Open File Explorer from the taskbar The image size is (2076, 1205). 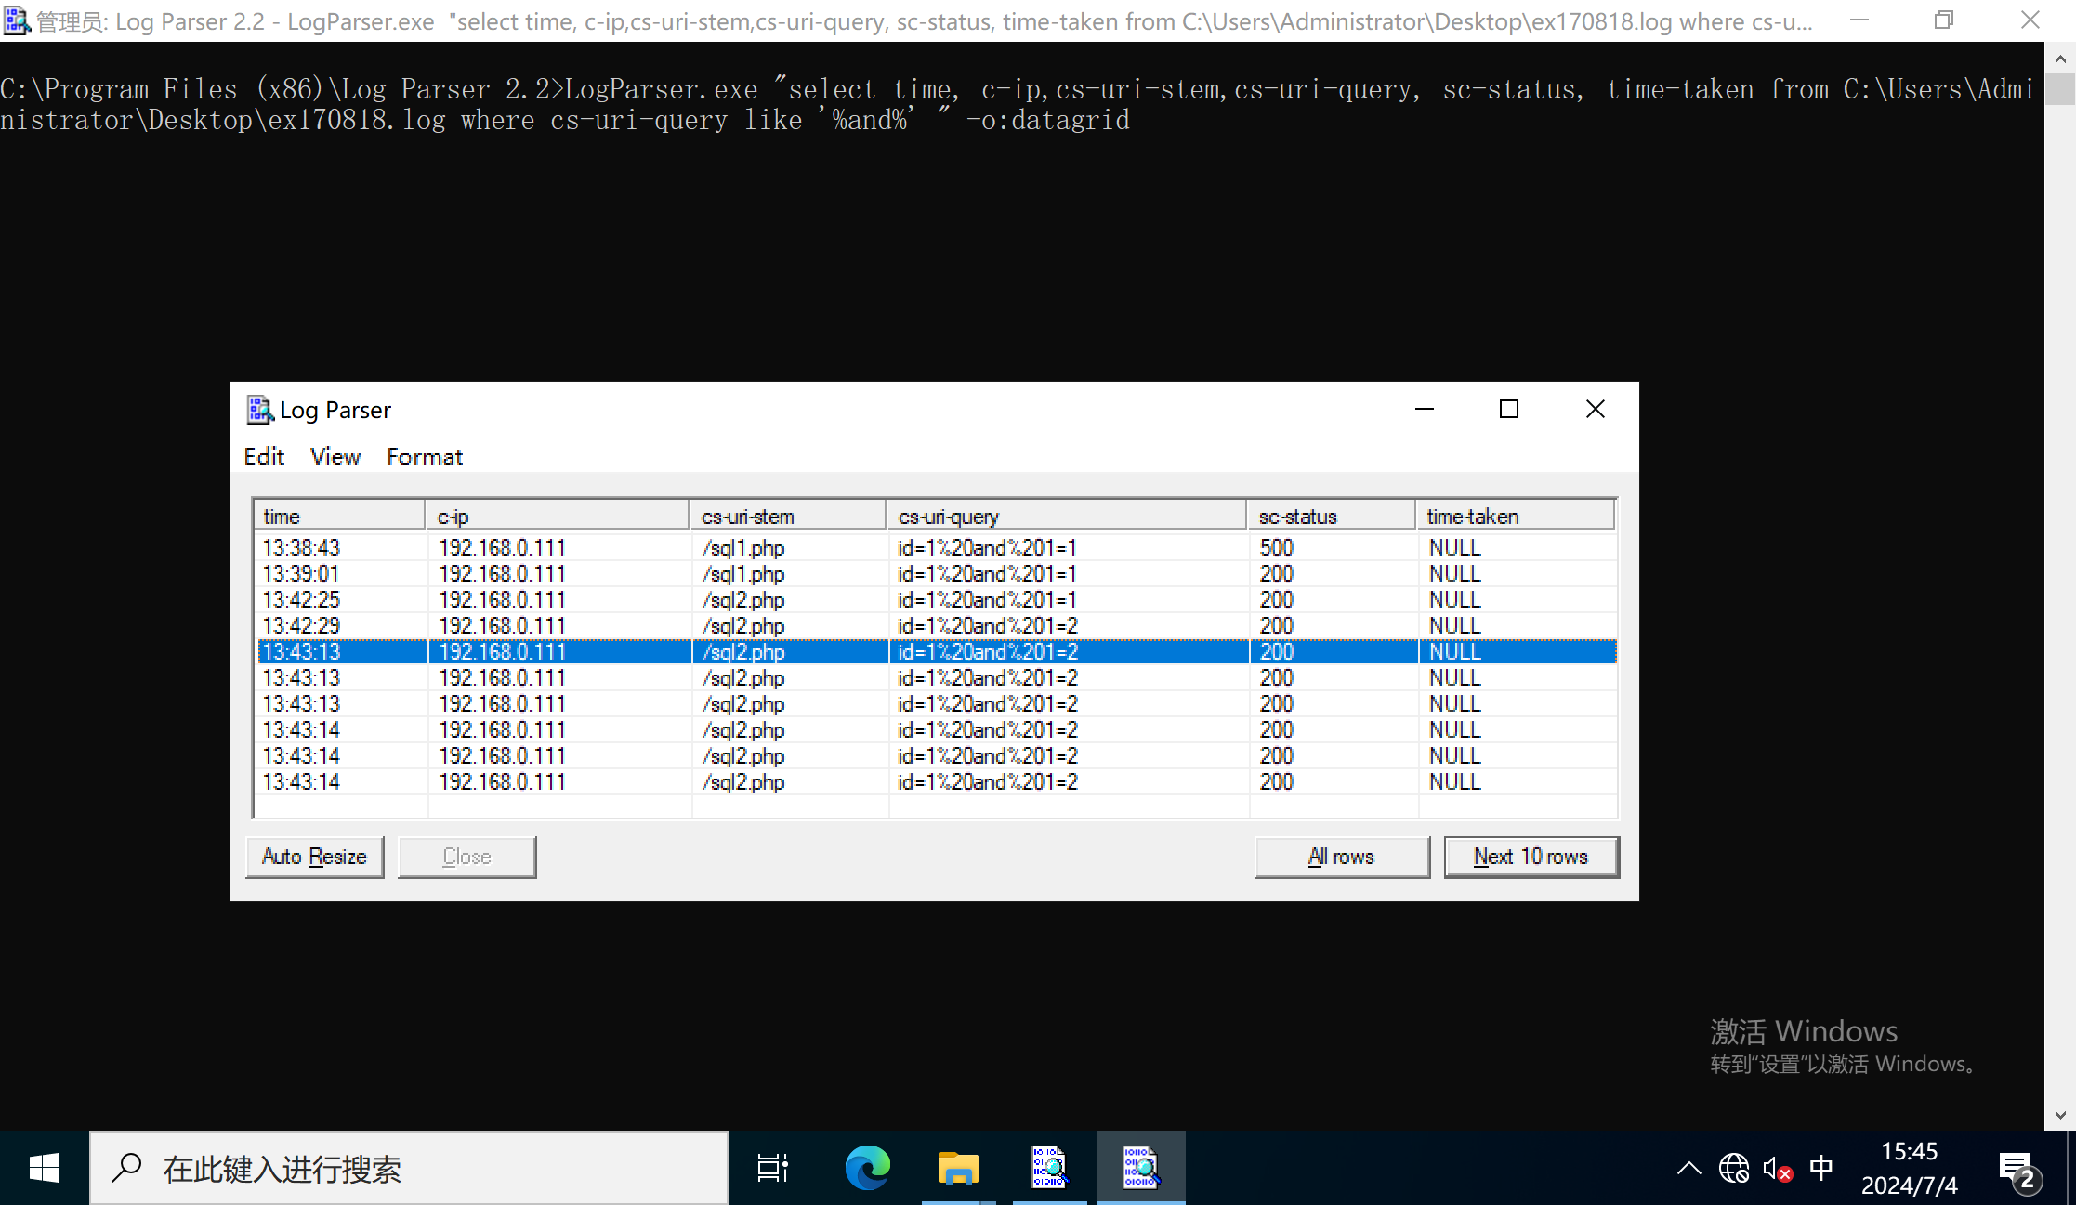958,1168
